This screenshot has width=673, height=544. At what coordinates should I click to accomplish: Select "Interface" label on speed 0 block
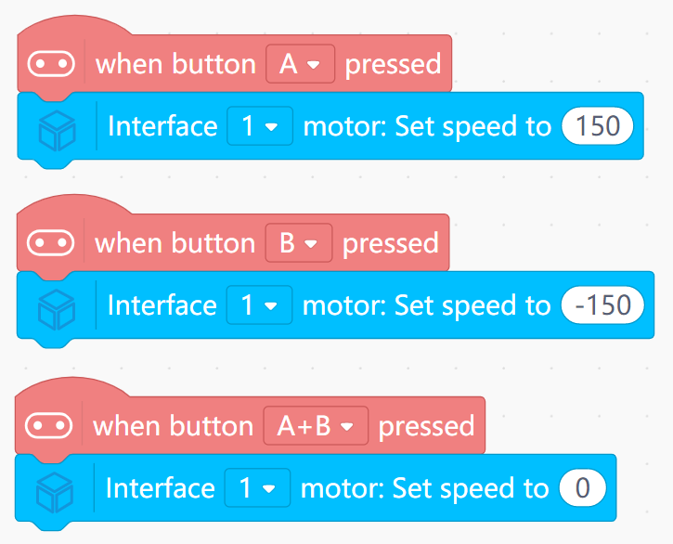[x=161, y=488]
